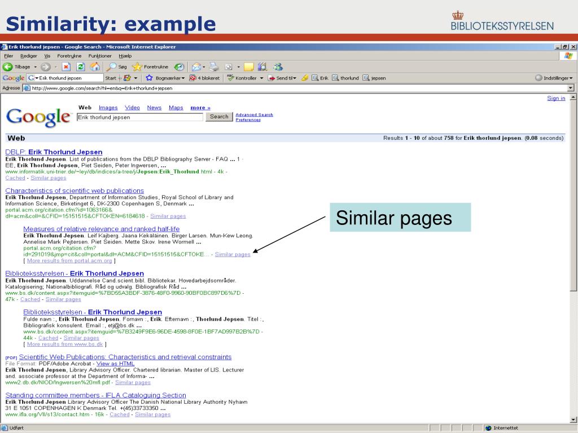Print the page with printer icon

pyautogui.click(x=214, y=67)
